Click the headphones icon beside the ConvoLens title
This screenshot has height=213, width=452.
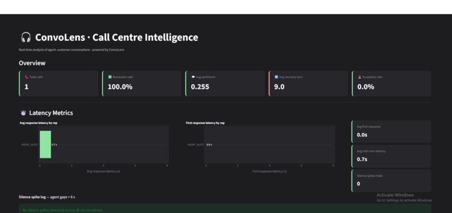26,37
